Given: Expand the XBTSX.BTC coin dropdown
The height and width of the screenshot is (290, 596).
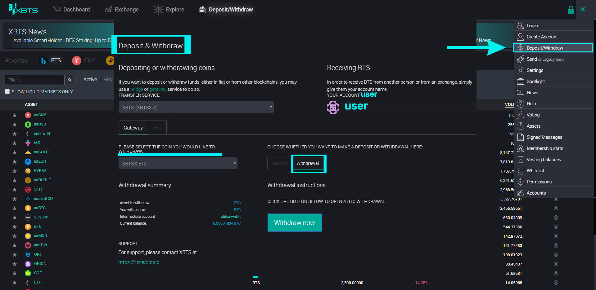Looking at the screenshot, I should click(178, 163).
